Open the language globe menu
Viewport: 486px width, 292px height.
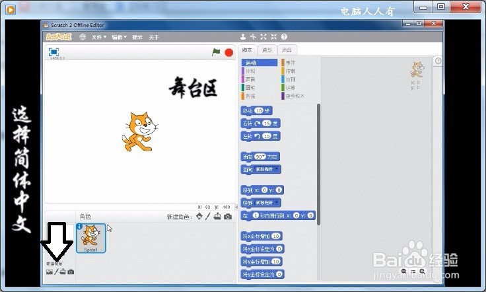click(x=83, y=37)
